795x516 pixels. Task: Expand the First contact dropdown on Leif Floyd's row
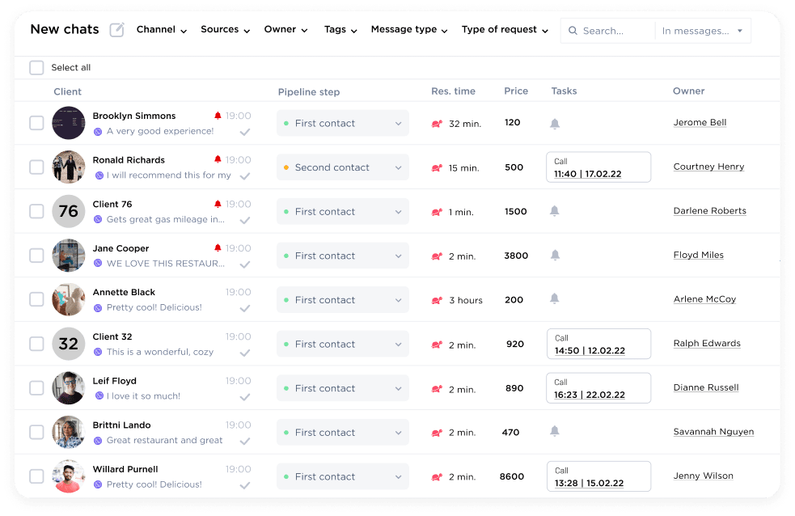pos(398,388)
